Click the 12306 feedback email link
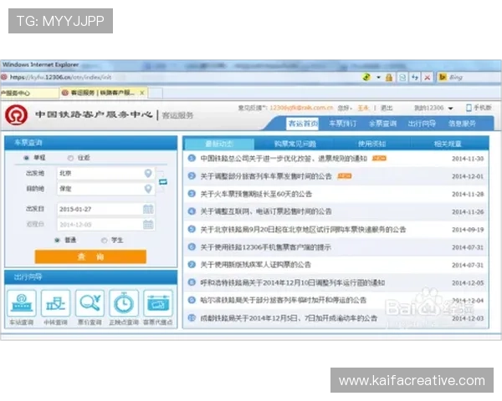Viewport: 502px width, 401px height. coord(301,108)
